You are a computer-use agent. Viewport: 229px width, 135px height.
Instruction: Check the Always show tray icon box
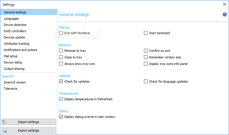(x=61, y=64)
